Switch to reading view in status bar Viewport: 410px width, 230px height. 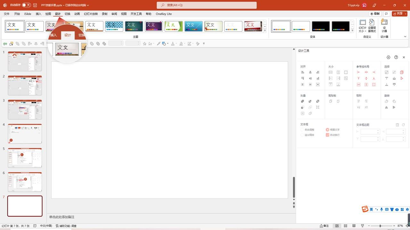coord(354,226)
